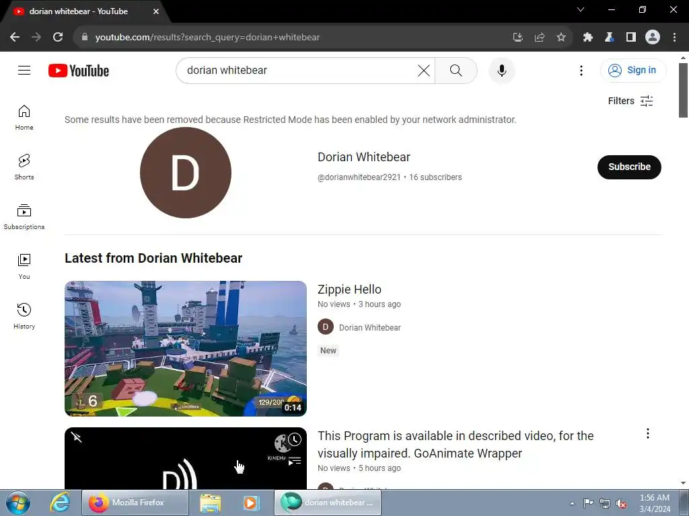The width and height of the screenshot is (689, 516).
Task: Open Windows Explorer folder on taskbar
Action: [211, 503]
